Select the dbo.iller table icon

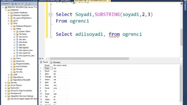(17, 45)
